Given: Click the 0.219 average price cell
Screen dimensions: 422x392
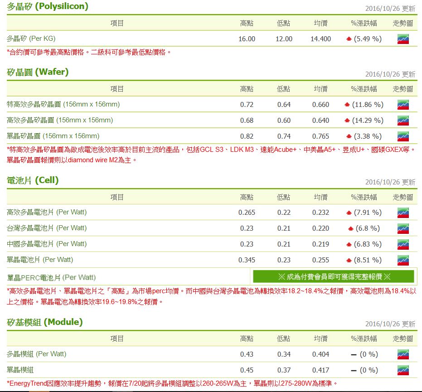Looking at the screenshot, I should point(320,244).
